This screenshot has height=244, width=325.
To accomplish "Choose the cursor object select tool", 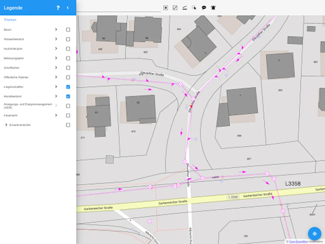I will point(194,8).
